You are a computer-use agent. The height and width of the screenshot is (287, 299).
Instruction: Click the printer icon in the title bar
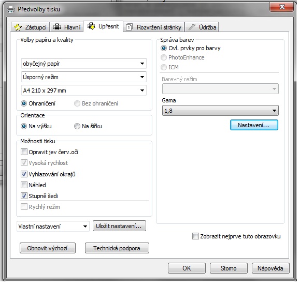point(11,9)
